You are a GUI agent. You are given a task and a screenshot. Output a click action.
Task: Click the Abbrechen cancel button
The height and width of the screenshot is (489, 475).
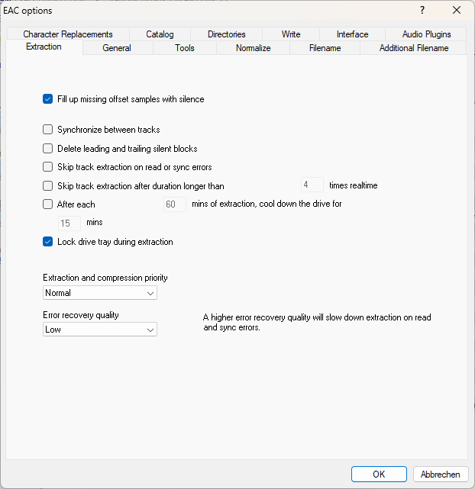pyautogui.click(x=441, y=474)
